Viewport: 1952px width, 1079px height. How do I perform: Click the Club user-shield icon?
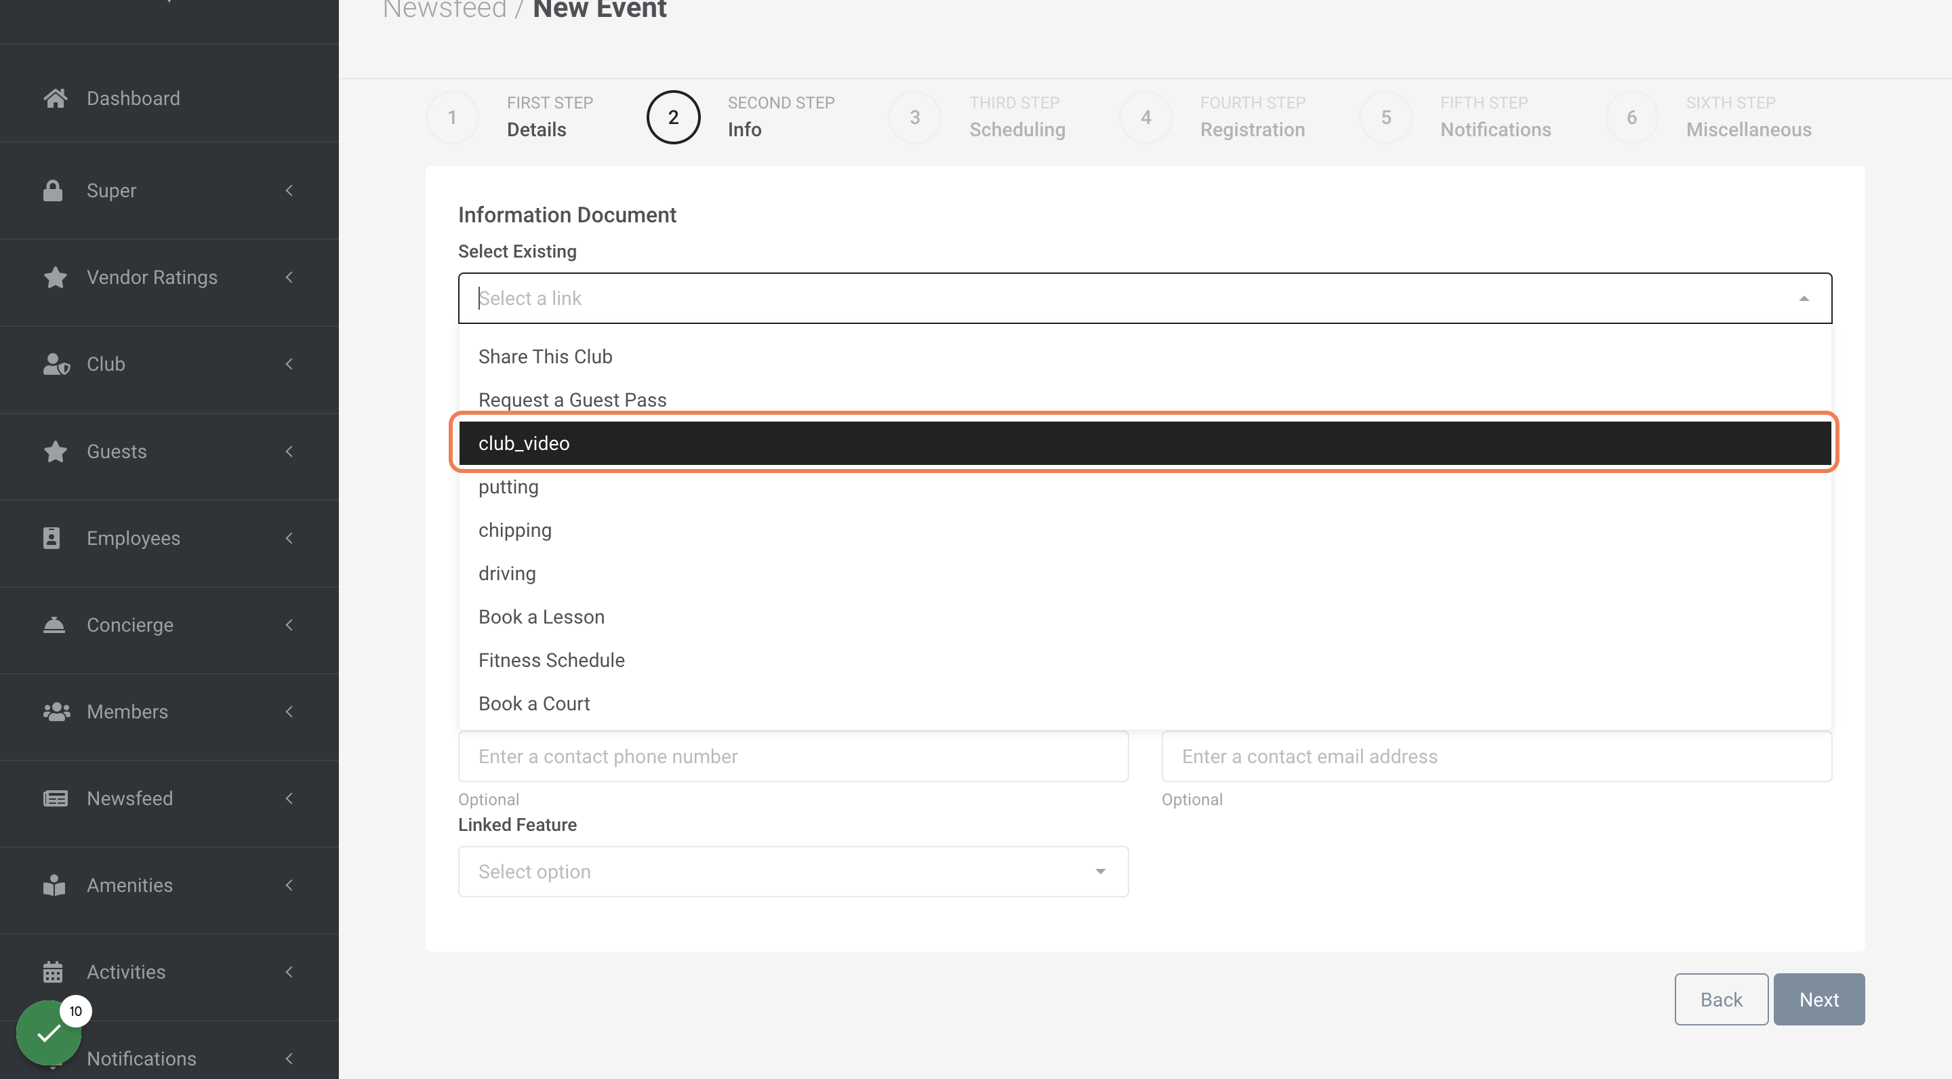[57, 364]
